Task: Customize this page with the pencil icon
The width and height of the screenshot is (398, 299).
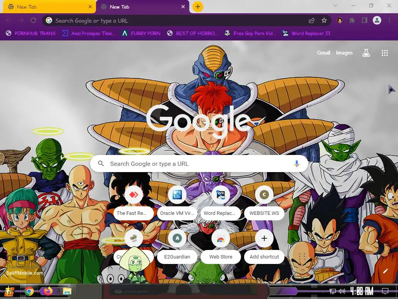Action: coord(385,271)
